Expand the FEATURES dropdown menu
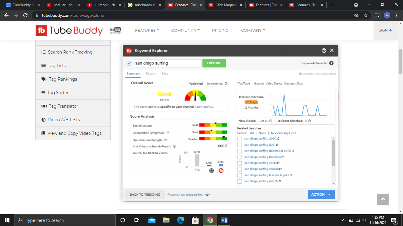The width and height of the screenshot is (403, 226). pyautogui.click(x=147, y=30)
